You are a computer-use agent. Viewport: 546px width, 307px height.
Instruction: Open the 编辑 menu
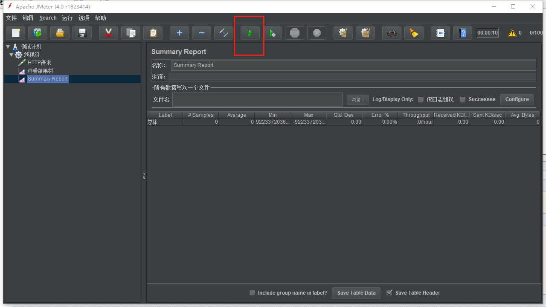point(28,18)
